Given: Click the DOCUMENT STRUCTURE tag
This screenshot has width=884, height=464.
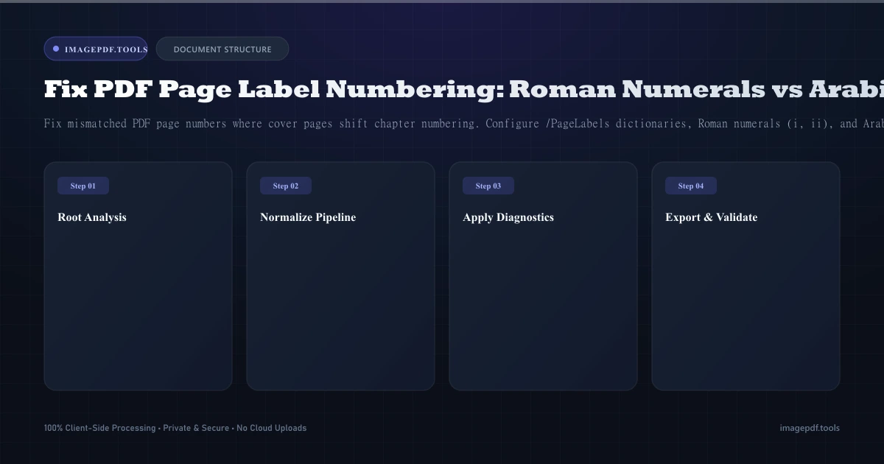Looking at the screenshot, I should pyautogui.click(x=222, y=49).
